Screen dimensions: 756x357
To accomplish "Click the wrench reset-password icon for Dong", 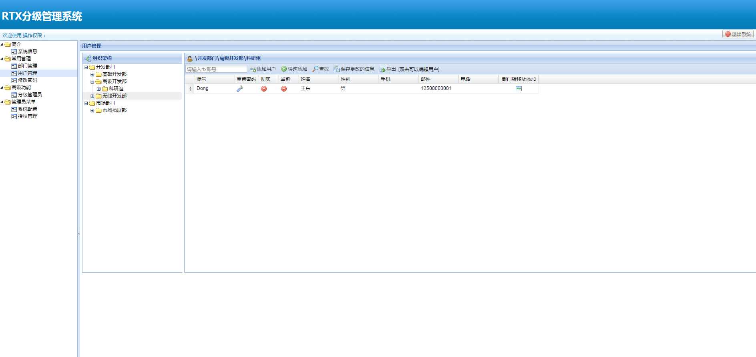I will [x=240, y=89].
